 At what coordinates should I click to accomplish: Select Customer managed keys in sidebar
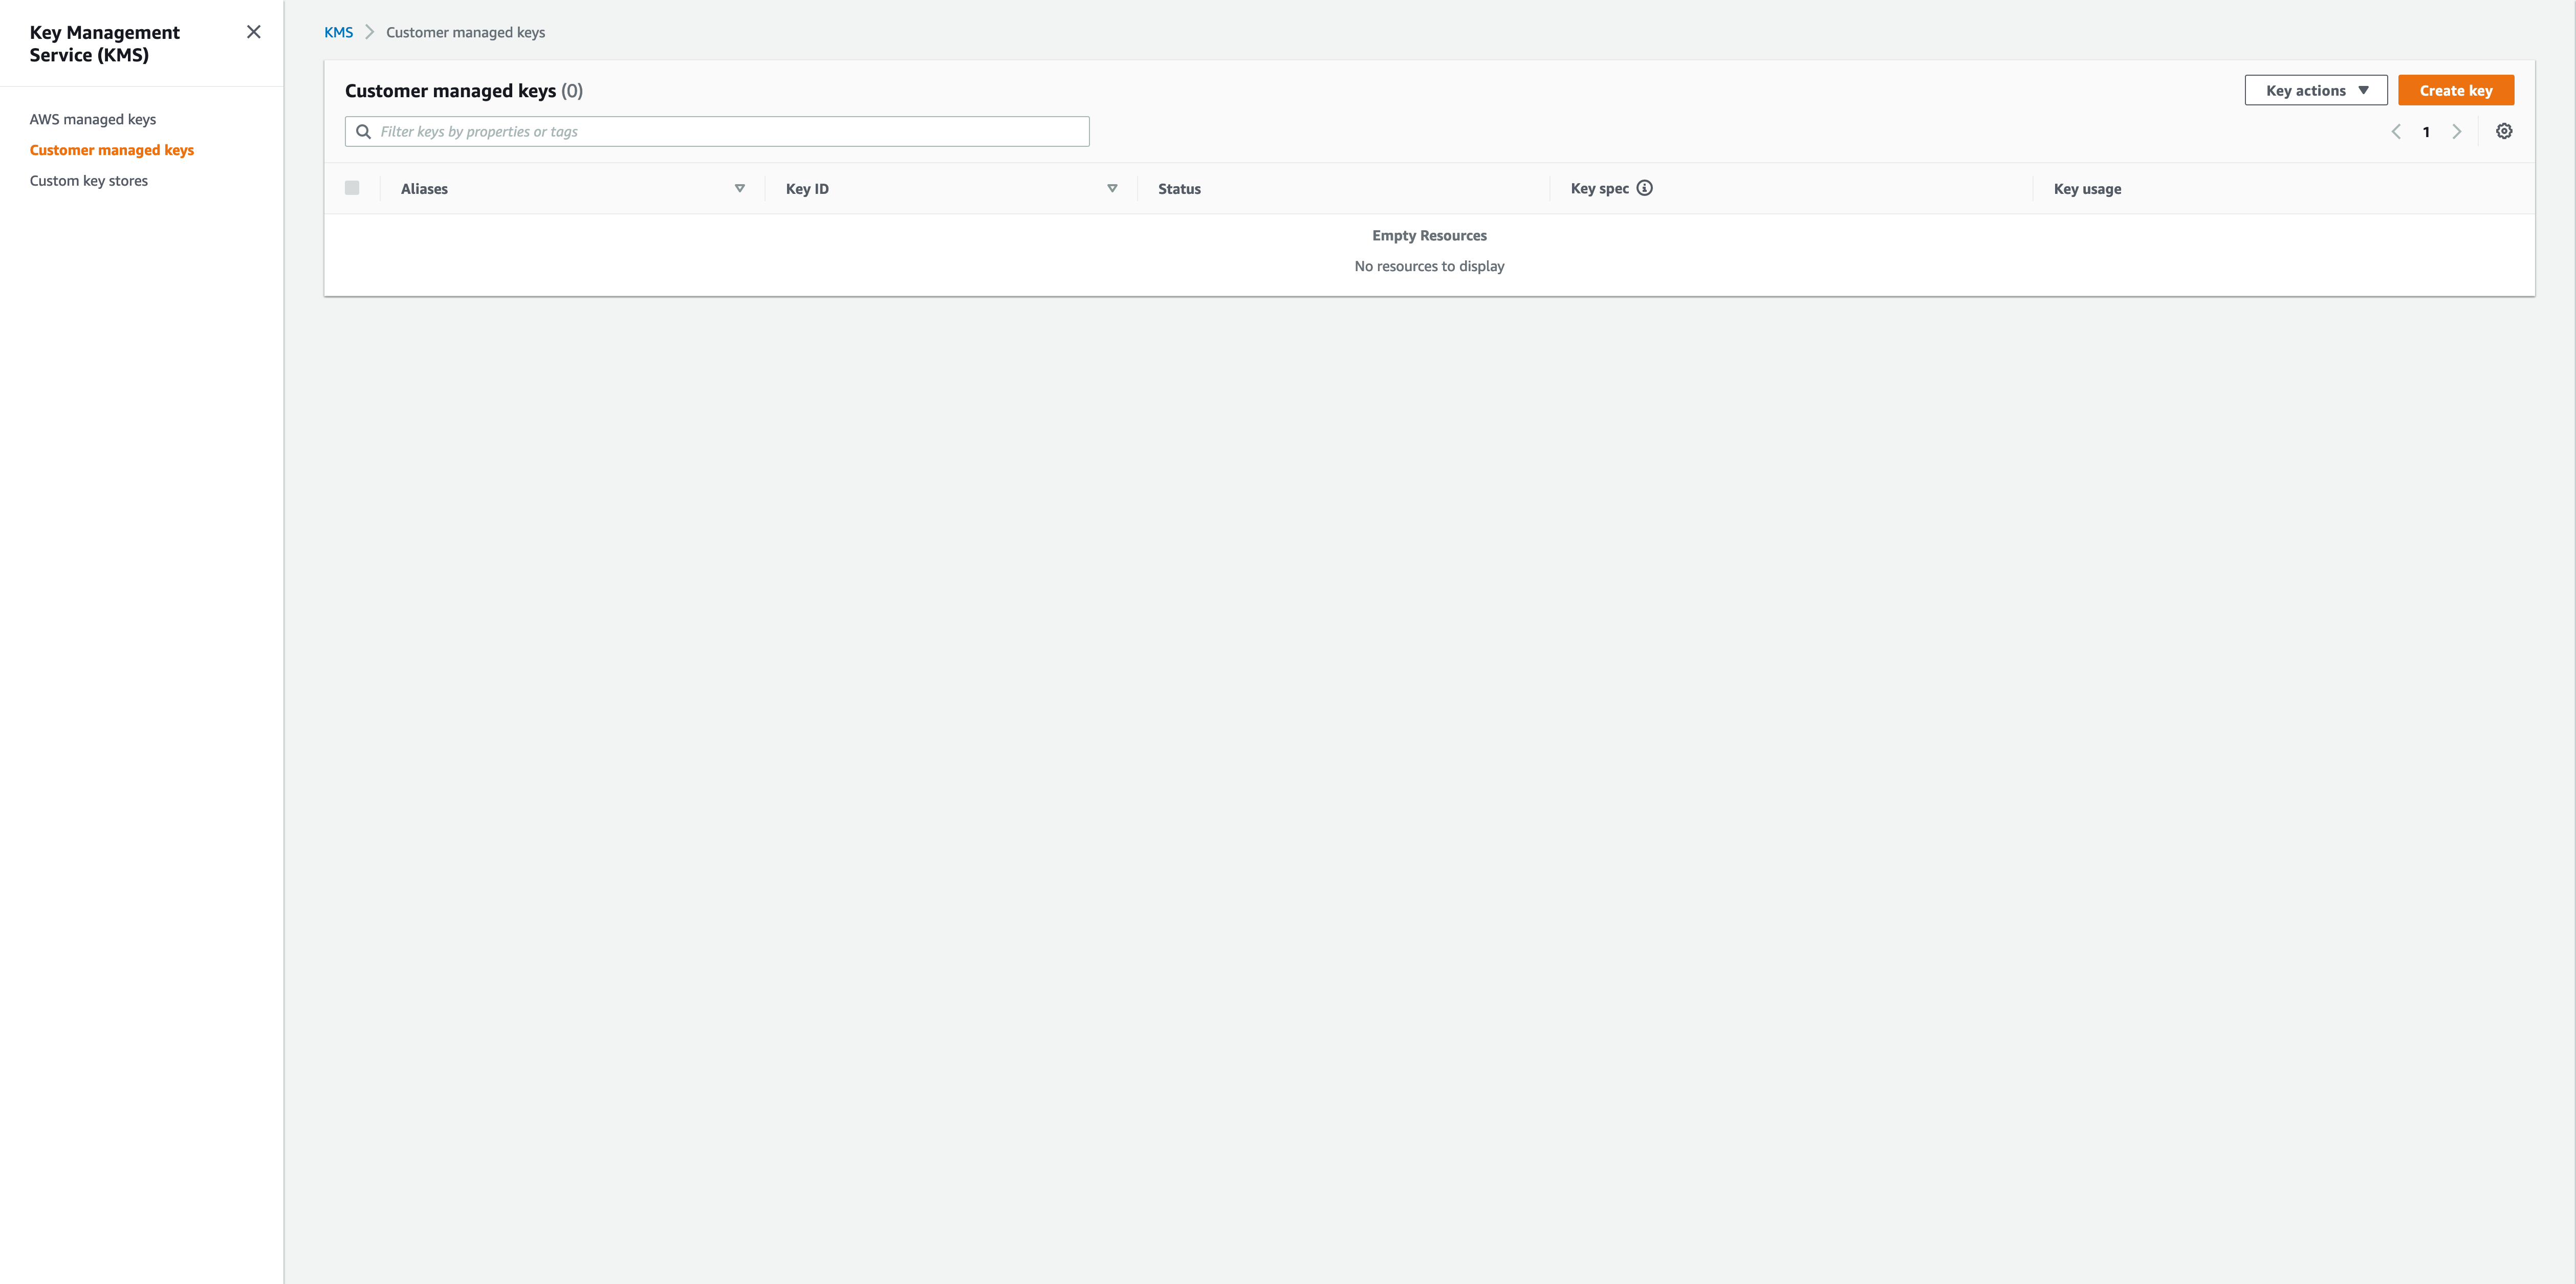112,150
